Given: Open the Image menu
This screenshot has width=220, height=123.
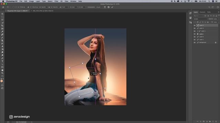Looking at the screenshot, I should pyautogui.click(x=31, y=1).
